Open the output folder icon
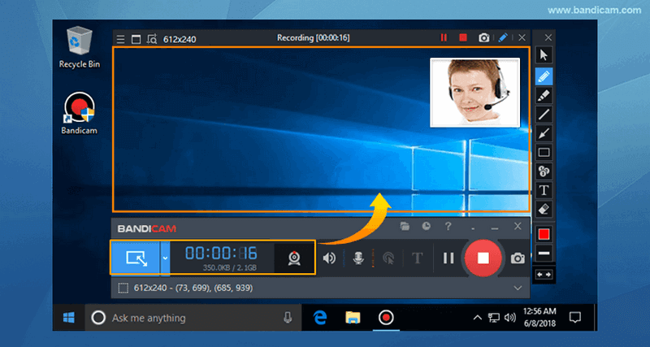The height and width of the screenshot is (347, 650). (x=405, y=227)
